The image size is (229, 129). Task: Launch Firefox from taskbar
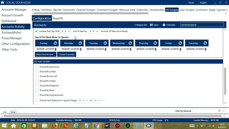coord(55,126)
